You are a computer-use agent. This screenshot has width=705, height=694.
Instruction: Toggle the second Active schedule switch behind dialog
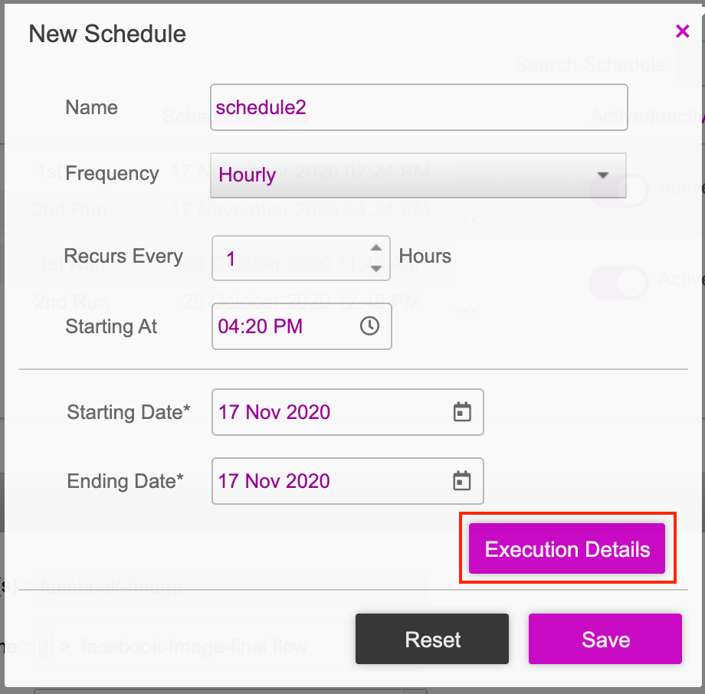[619, 283]
